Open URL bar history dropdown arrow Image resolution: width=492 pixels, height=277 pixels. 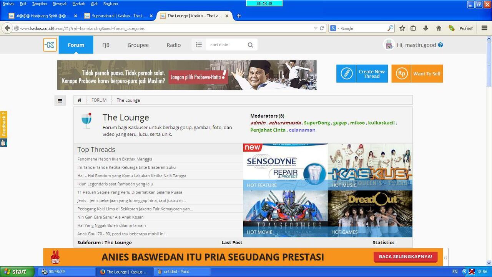click(x=316, y=28)
